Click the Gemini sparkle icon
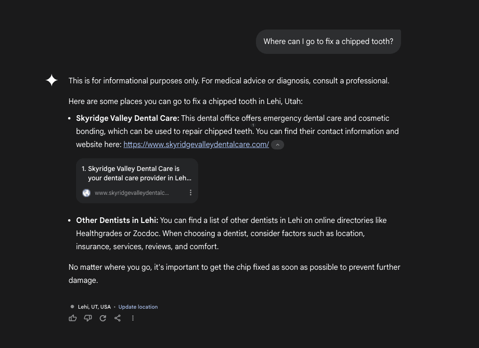Image resolution: width=479 pixels, height=348 pixels. (x=52, y=81)
